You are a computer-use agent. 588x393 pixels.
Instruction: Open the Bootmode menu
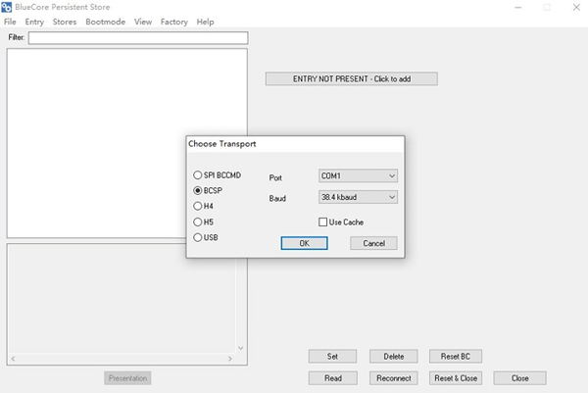coord(105,22)
